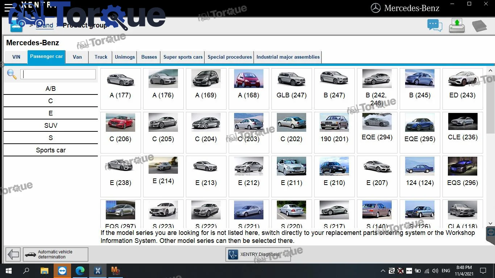Select model series A (177)
Image resolution: width=495 pixels, height=278 pixels.
point(120,89)
